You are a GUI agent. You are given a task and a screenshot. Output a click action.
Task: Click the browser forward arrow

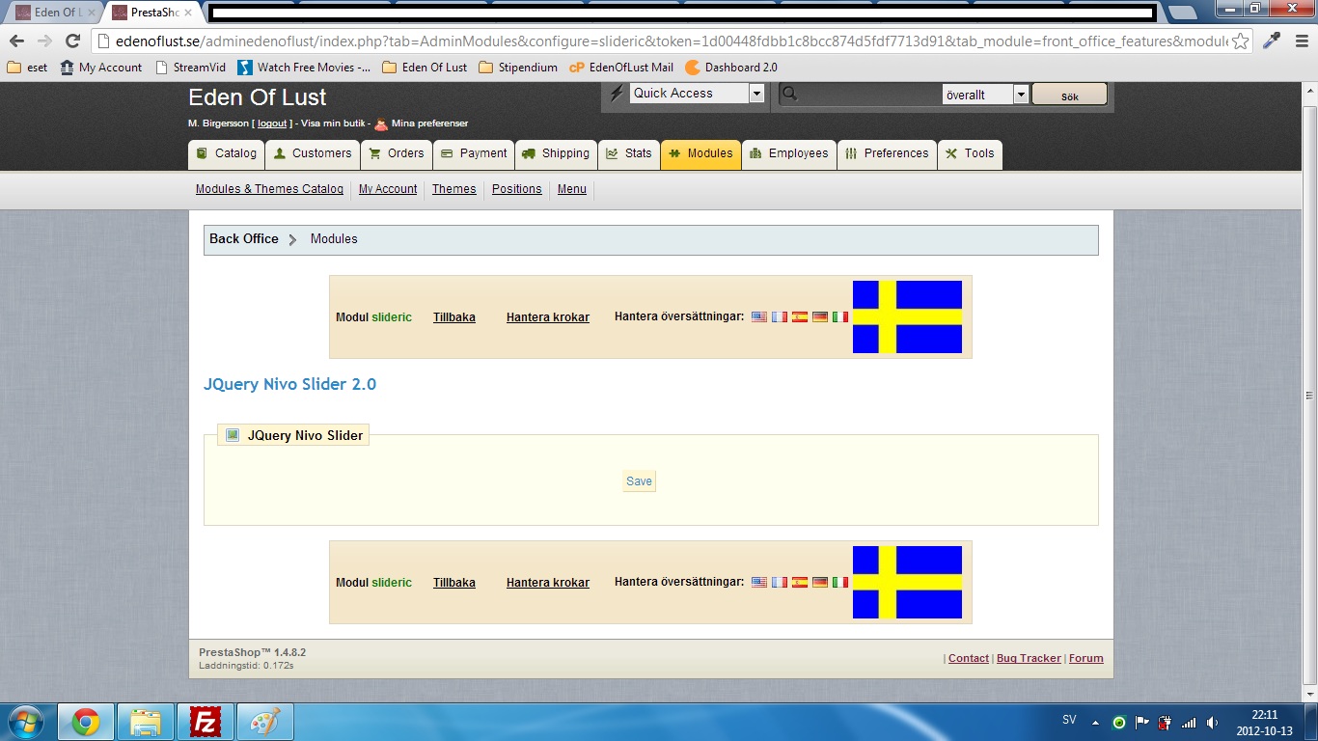[x=44, y=41]
